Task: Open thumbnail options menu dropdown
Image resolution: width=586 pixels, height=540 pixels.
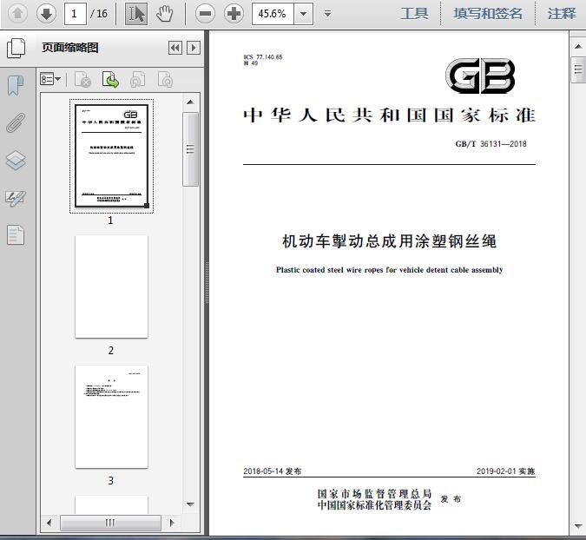Action: click(x=50, y=79)
